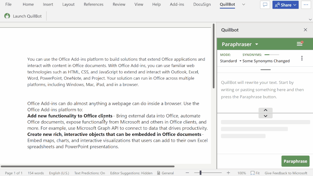
Task: Click the green Paraphrase button
Action: pyautogui.click(x=295, y=161)
